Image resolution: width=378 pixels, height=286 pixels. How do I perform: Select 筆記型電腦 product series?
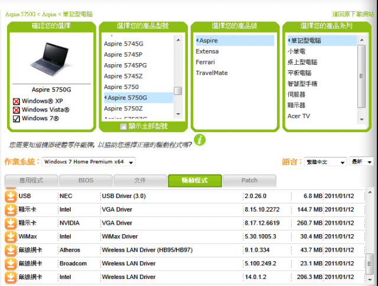[x=322, y=41]
